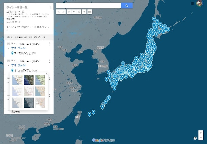
Task: Undo the last map edit
Action: click(x=58, y=12)
